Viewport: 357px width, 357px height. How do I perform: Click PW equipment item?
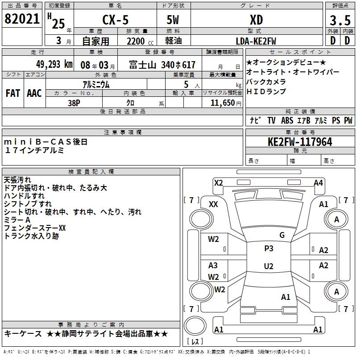coord(348,120)
